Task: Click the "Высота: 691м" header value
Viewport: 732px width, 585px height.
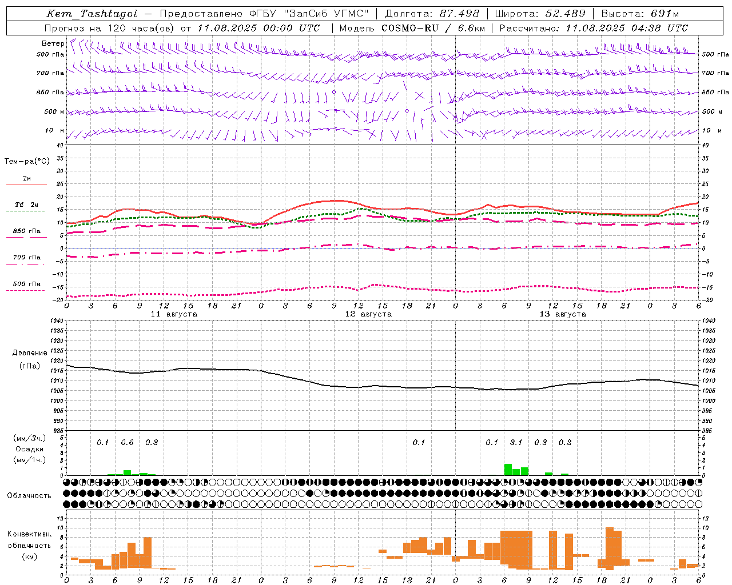Action: point(640,14)
